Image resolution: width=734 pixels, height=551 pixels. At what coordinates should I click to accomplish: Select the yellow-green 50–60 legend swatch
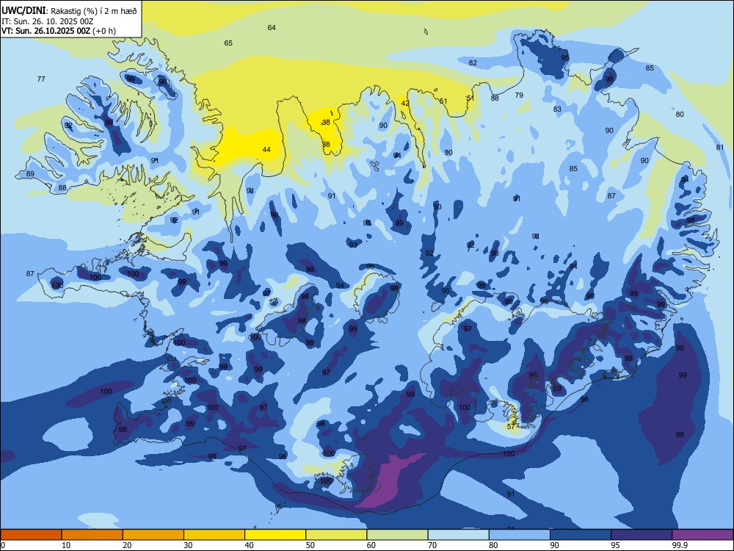pos(336,535)
